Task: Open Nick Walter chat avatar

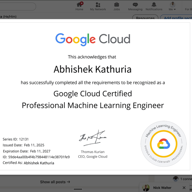Action: 146,188
